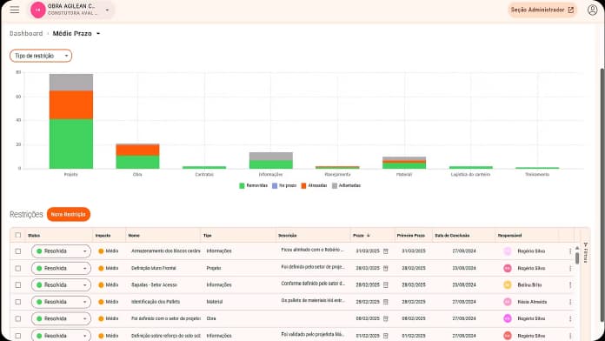Open Resolvida status dropdown for Identificação dos Pallets
This screenshot has height=341, width=605.
61,302
